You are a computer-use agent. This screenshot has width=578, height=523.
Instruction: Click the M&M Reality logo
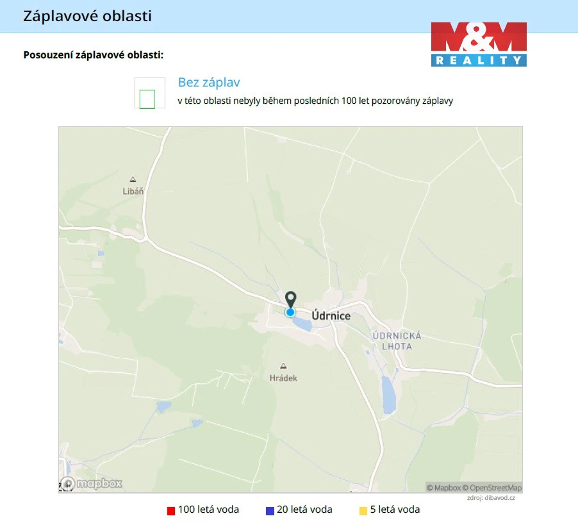(x=479, y=44)
